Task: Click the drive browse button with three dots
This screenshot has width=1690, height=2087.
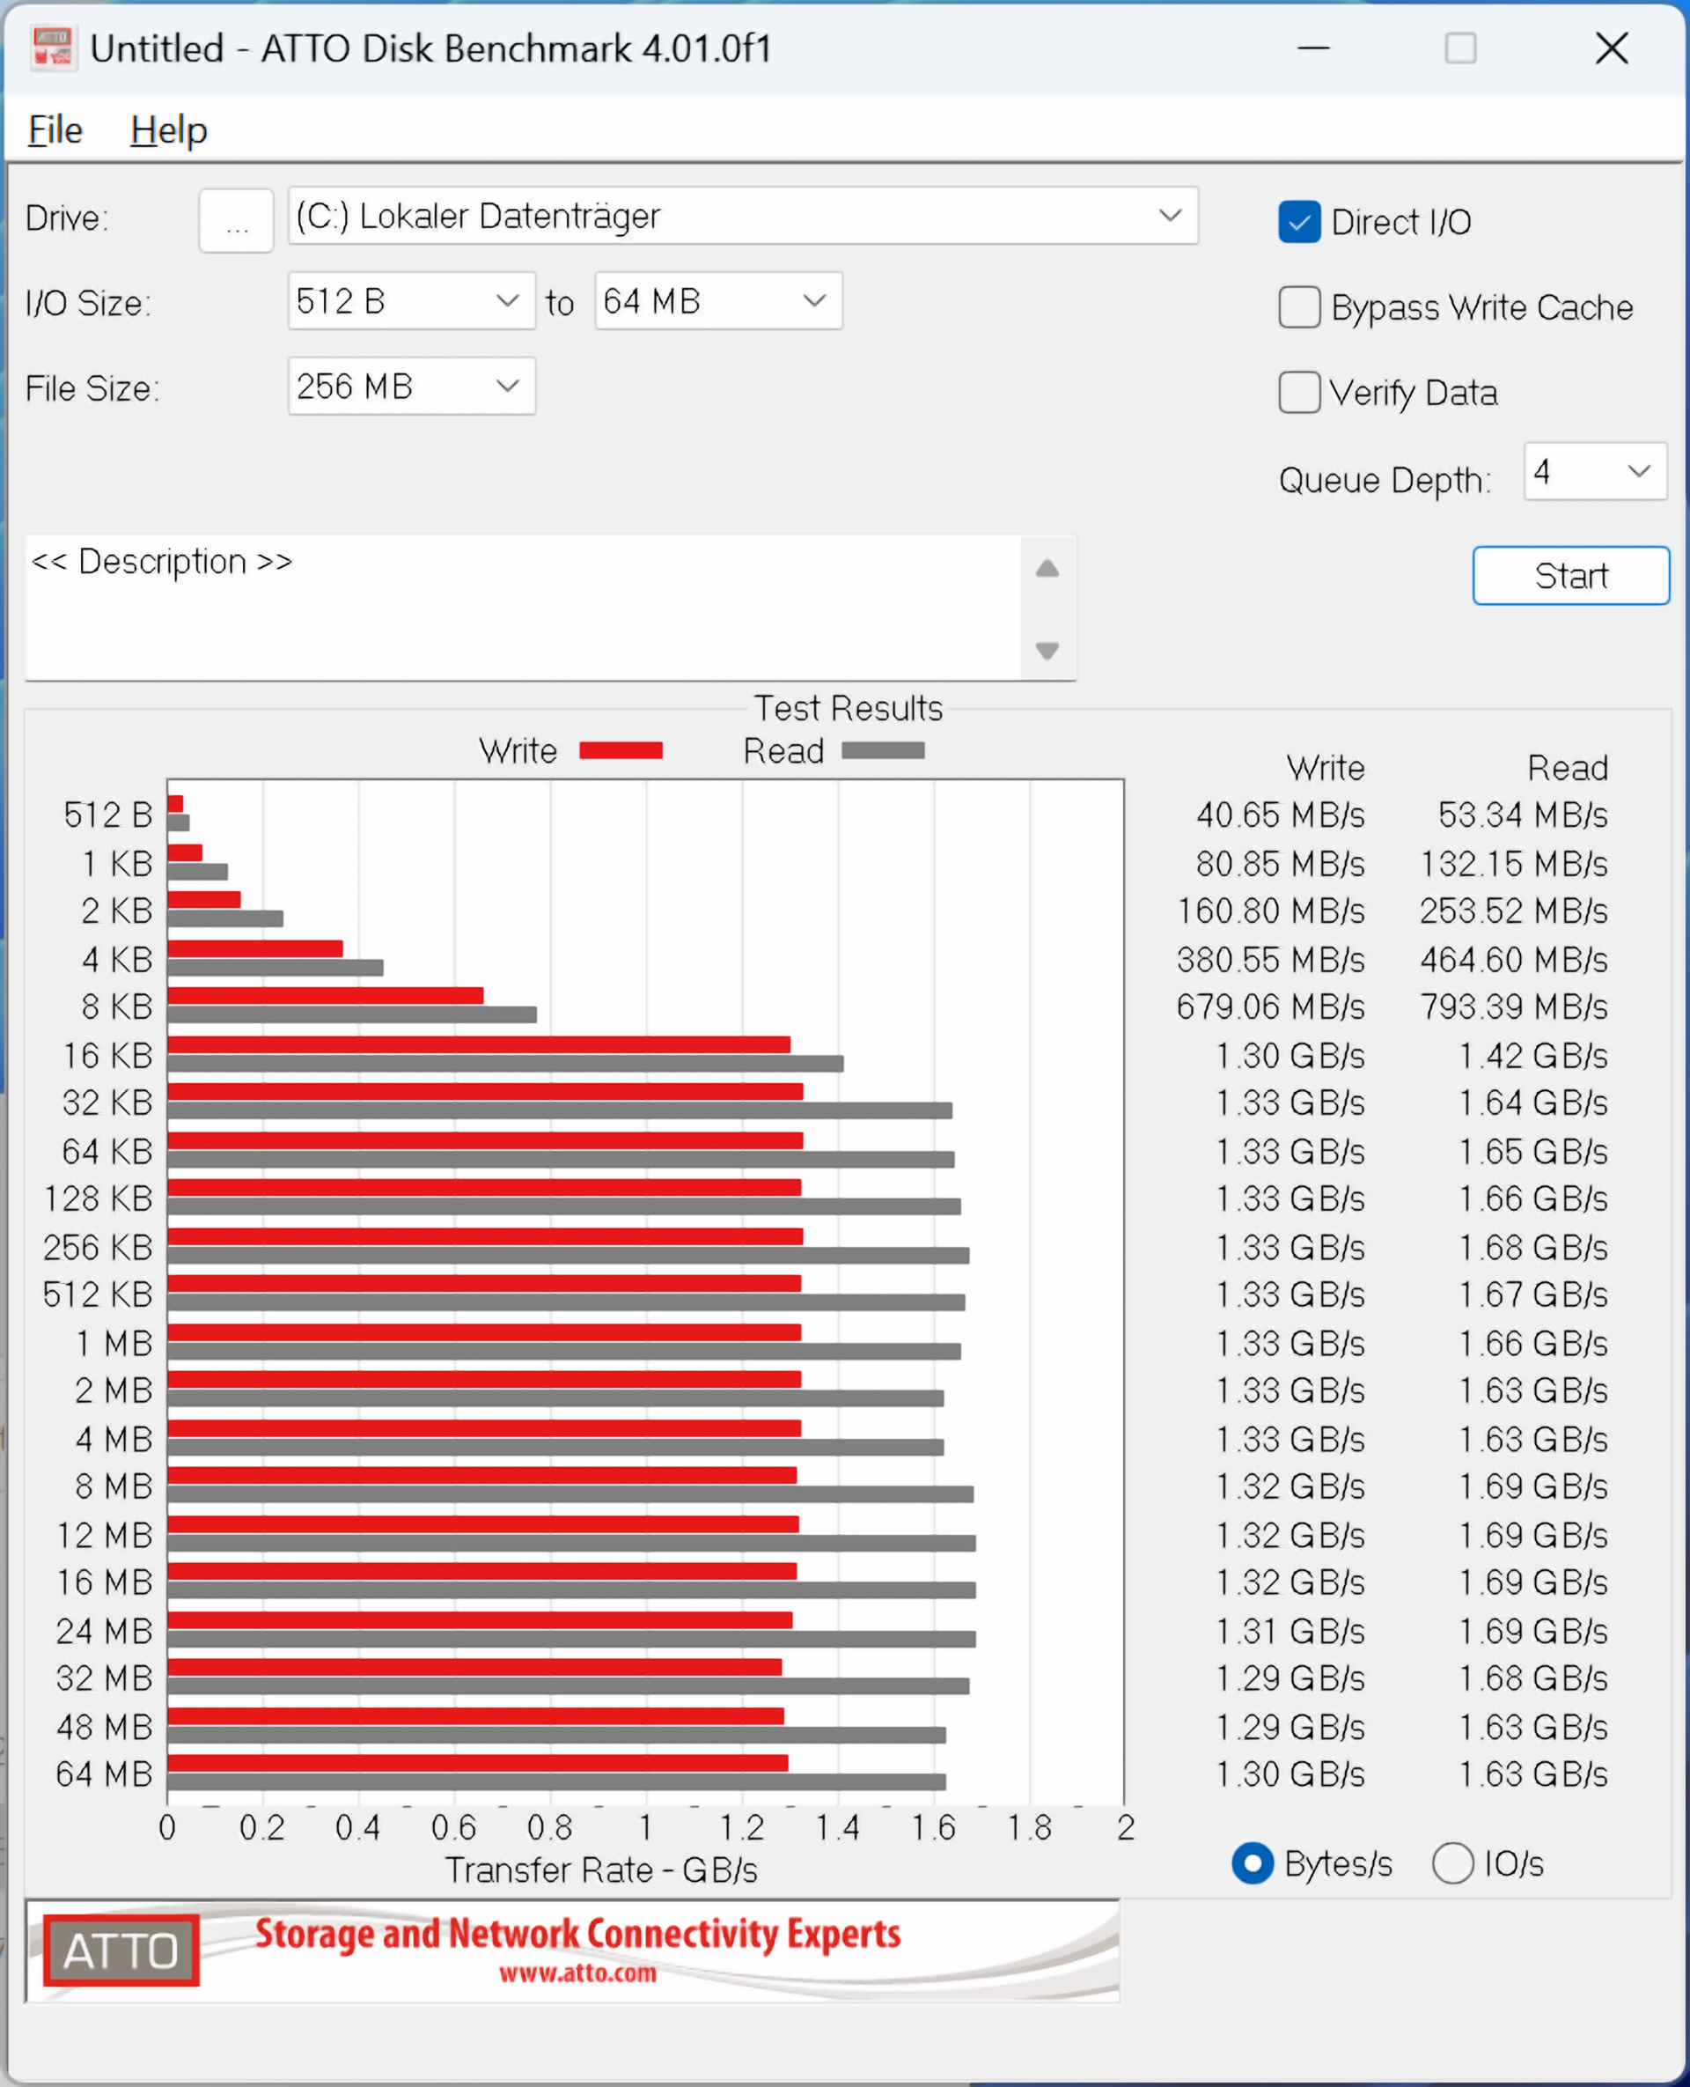Action: pos(237,221)
